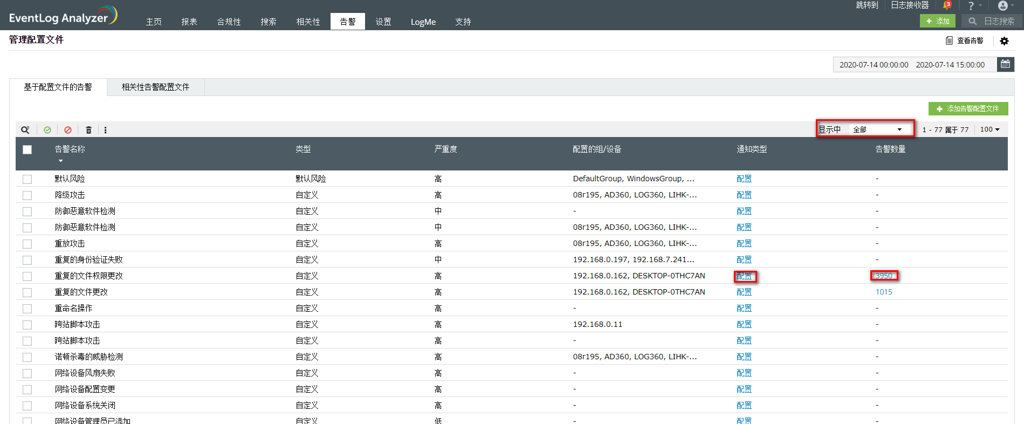Open the calendar date picker icon
This screenshot has height=424, width=1024.
coord(1006,64)
